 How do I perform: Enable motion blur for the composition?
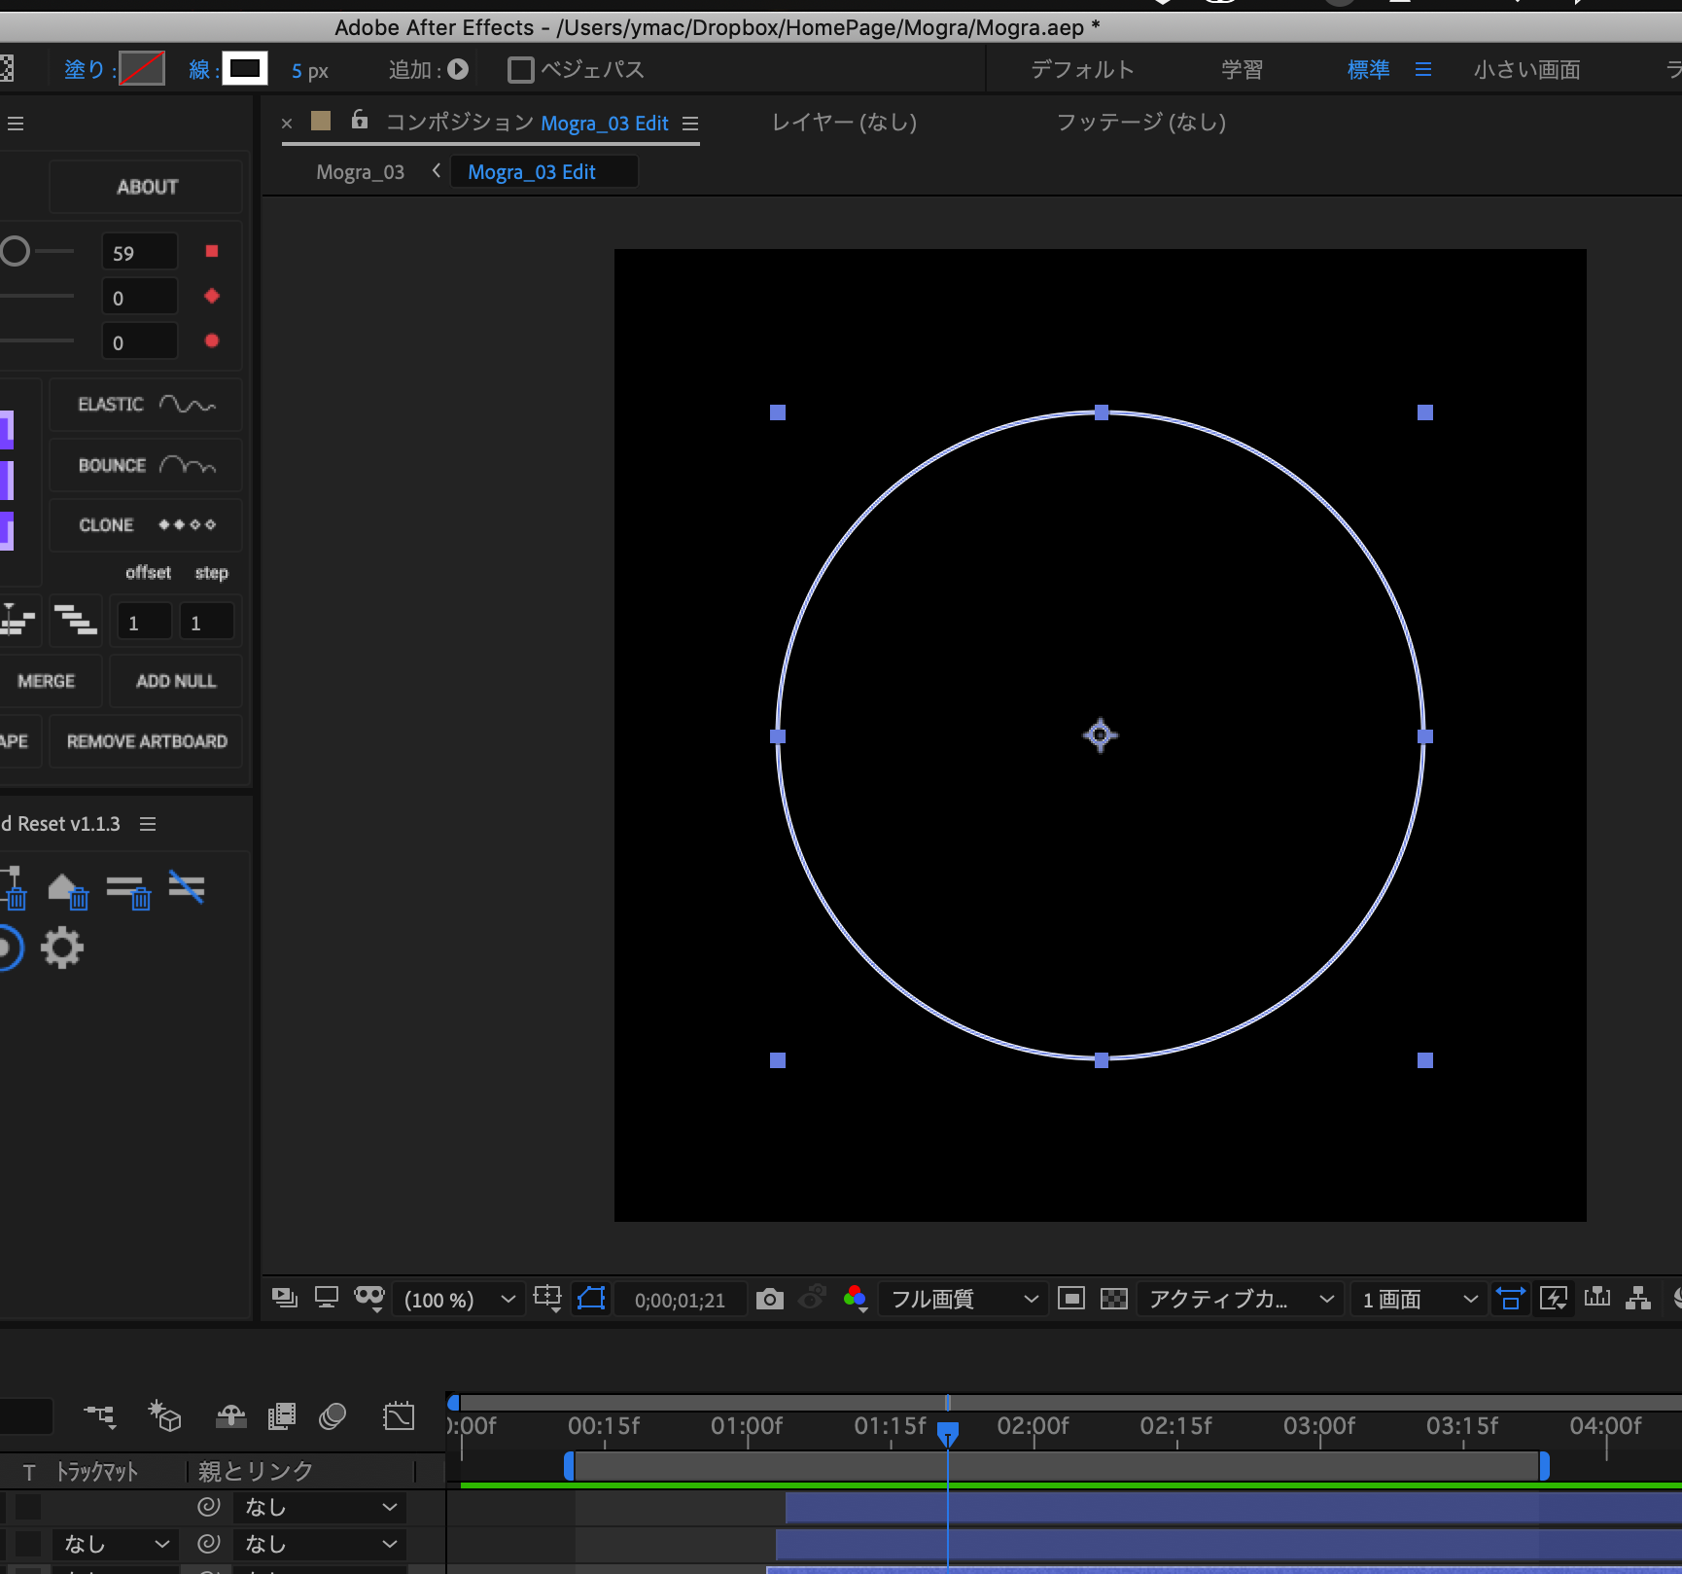coord(332,1416)
